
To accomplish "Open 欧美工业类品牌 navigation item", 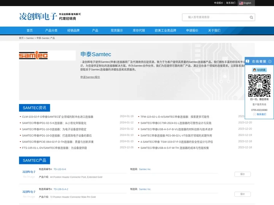I will coord(165,30).
